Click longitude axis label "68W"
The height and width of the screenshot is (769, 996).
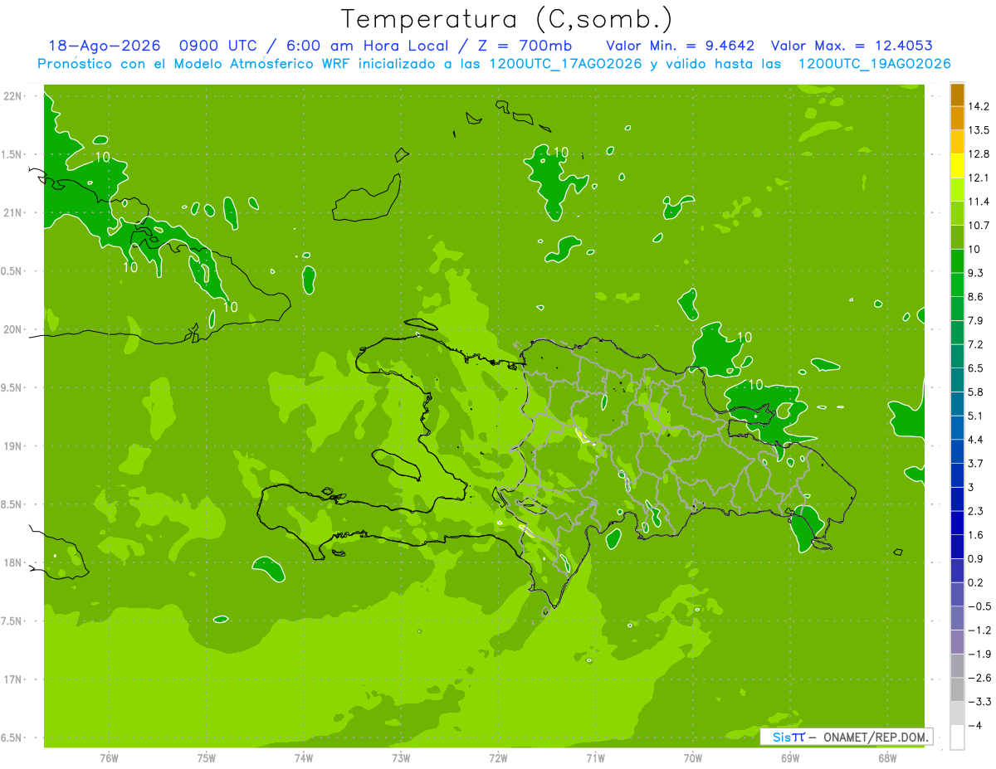point(887,758)
